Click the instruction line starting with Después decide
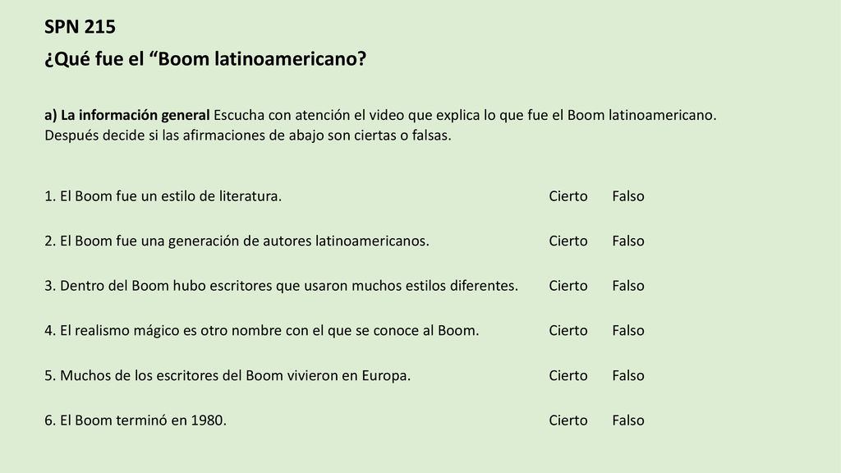Viewport: 841px width, 473px height. 248,135
